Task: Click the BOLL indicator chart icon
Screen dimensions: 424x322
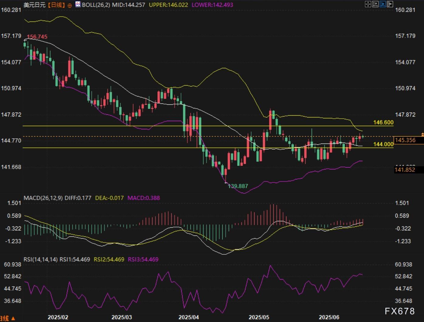Action: pyautogui.click(x=78, y=5)
